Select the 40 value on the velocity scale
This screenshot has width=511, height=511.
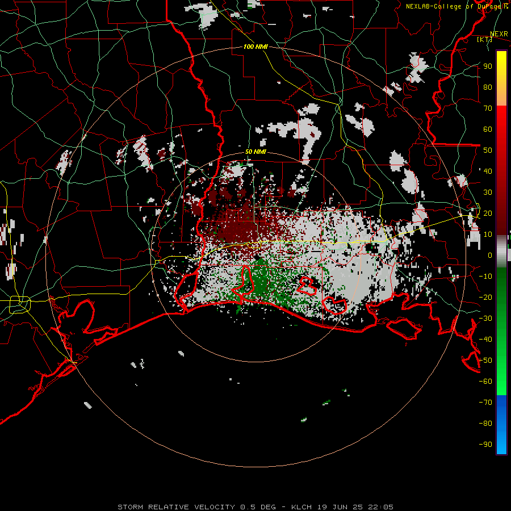pos(488,171)
